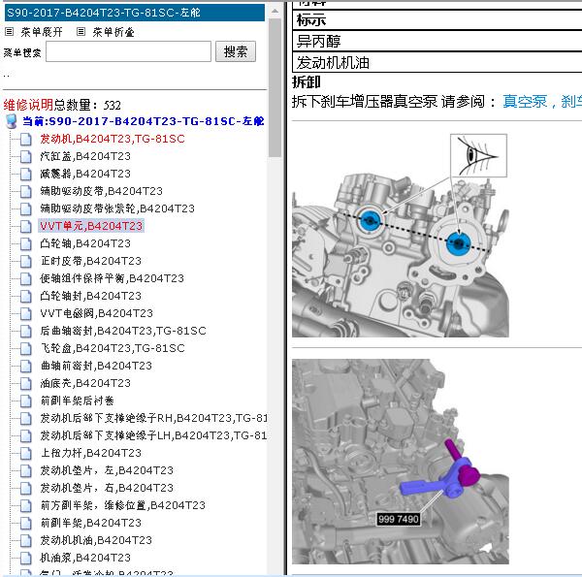Click the collapse-menu list icon
582x577 pixels.
click(81, 32)
